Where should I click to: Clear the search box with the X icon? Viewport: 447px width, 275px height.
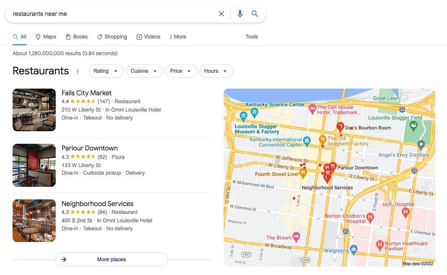tap(221, 14)
